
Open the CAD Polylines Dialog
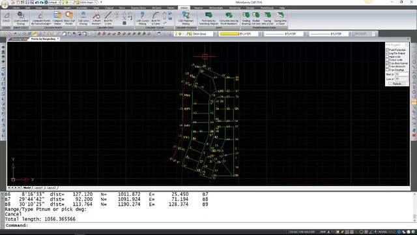point(186,18)
